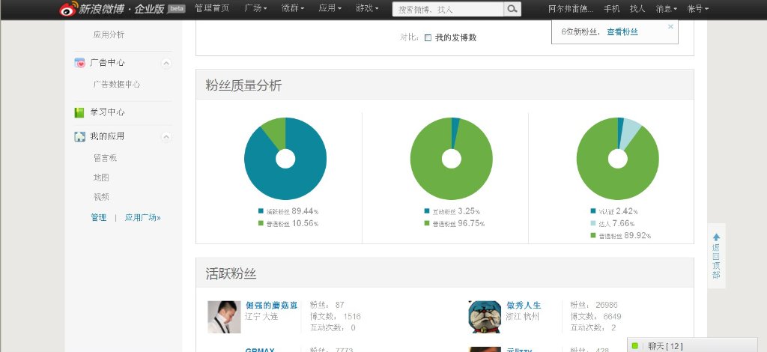Click the 达人 light blue legend swatch
767x352 pixels.
click(593, 223)
